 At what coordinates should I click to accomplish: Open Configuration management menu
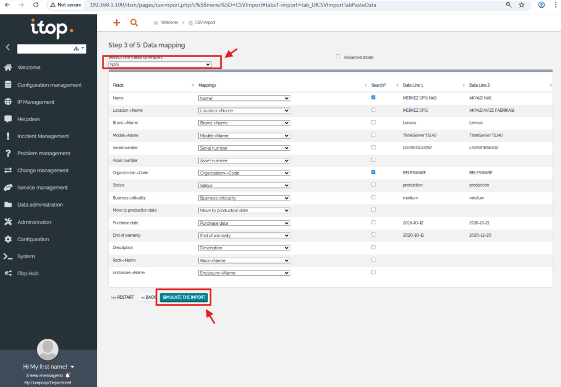pyautogui.click(x=49, y=85)
